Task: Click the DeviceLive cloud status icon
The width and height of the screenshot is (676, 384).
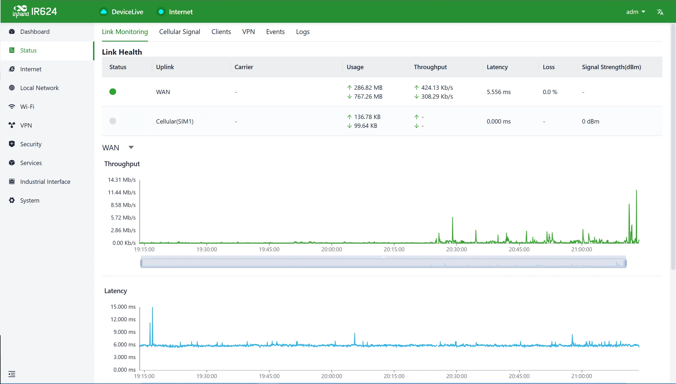Action: [104, 12]
